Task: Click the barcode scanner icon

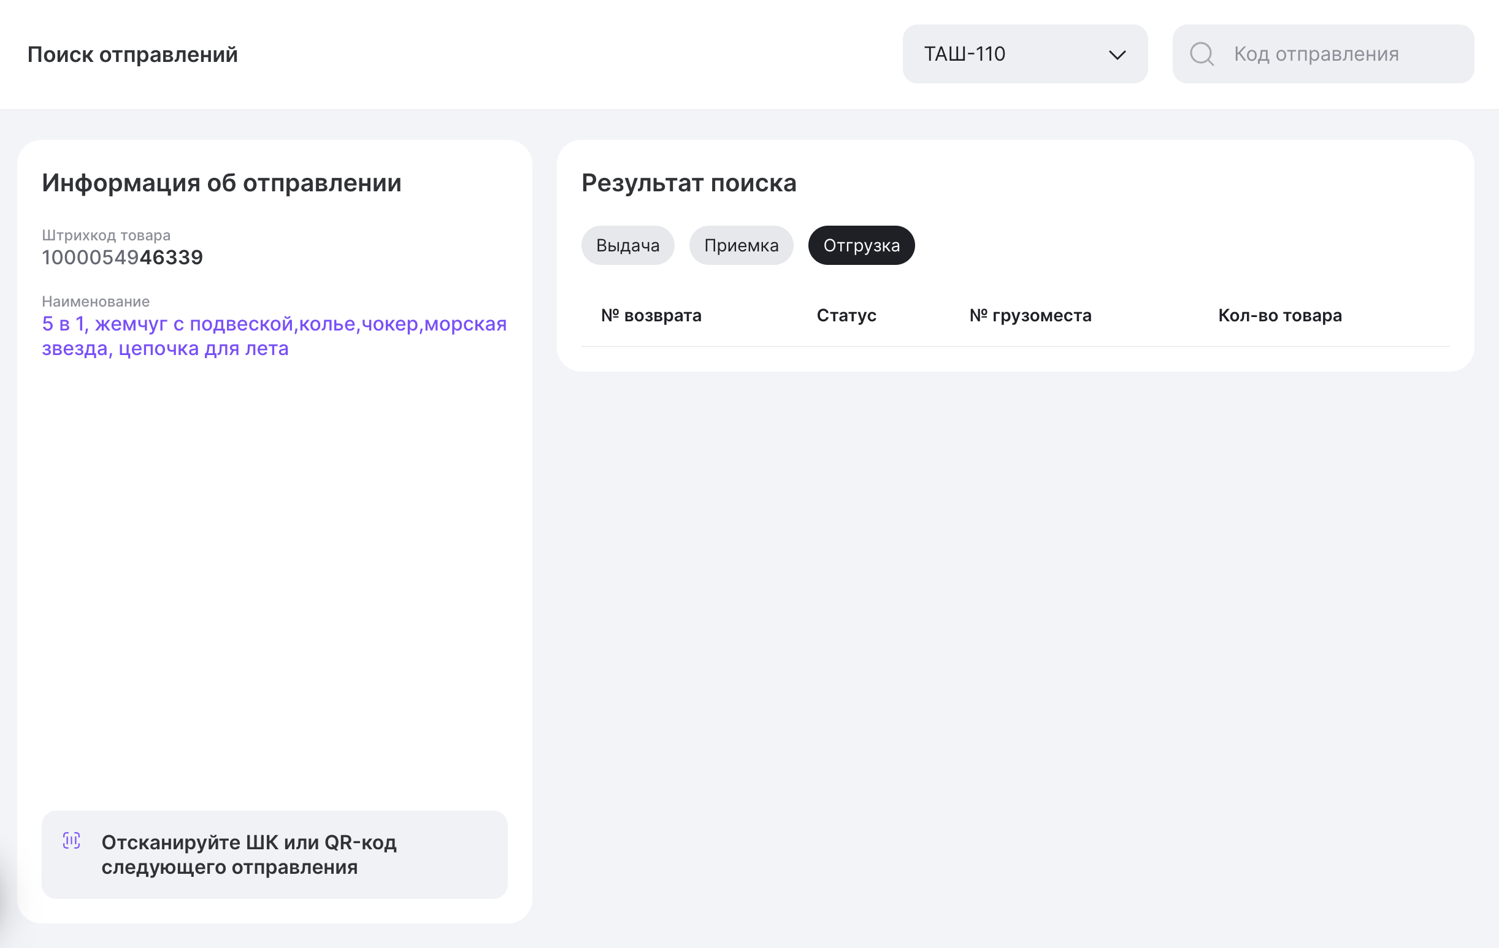Action: coord(72,841)
